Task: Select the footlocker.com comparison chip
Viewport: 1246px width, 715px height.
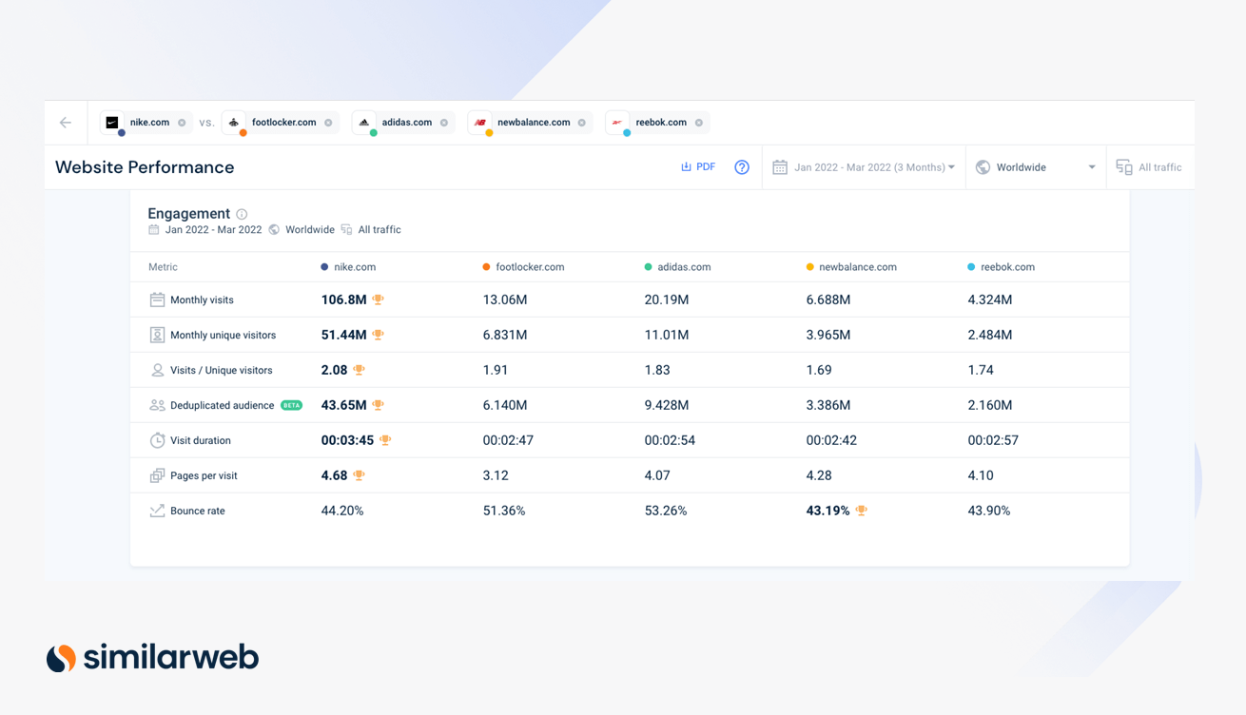Action: [x=280, y=123]
